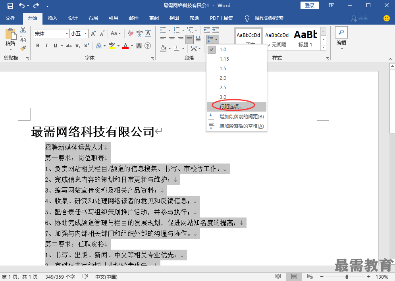The width and height of the screenshot is (395, 281).
Task: Expand the styles gallery more arrow
Action: click(323, 47)
